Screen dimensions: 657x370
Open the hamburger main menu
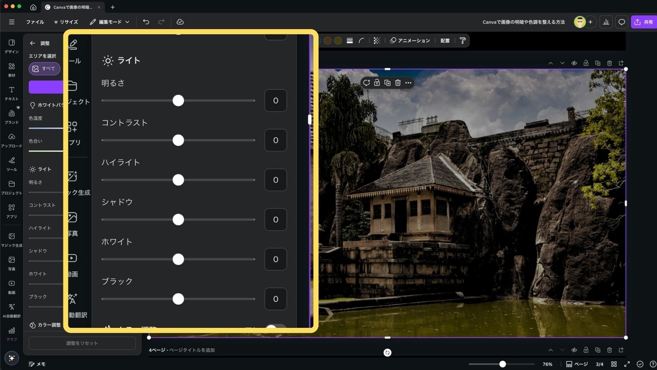11,22
